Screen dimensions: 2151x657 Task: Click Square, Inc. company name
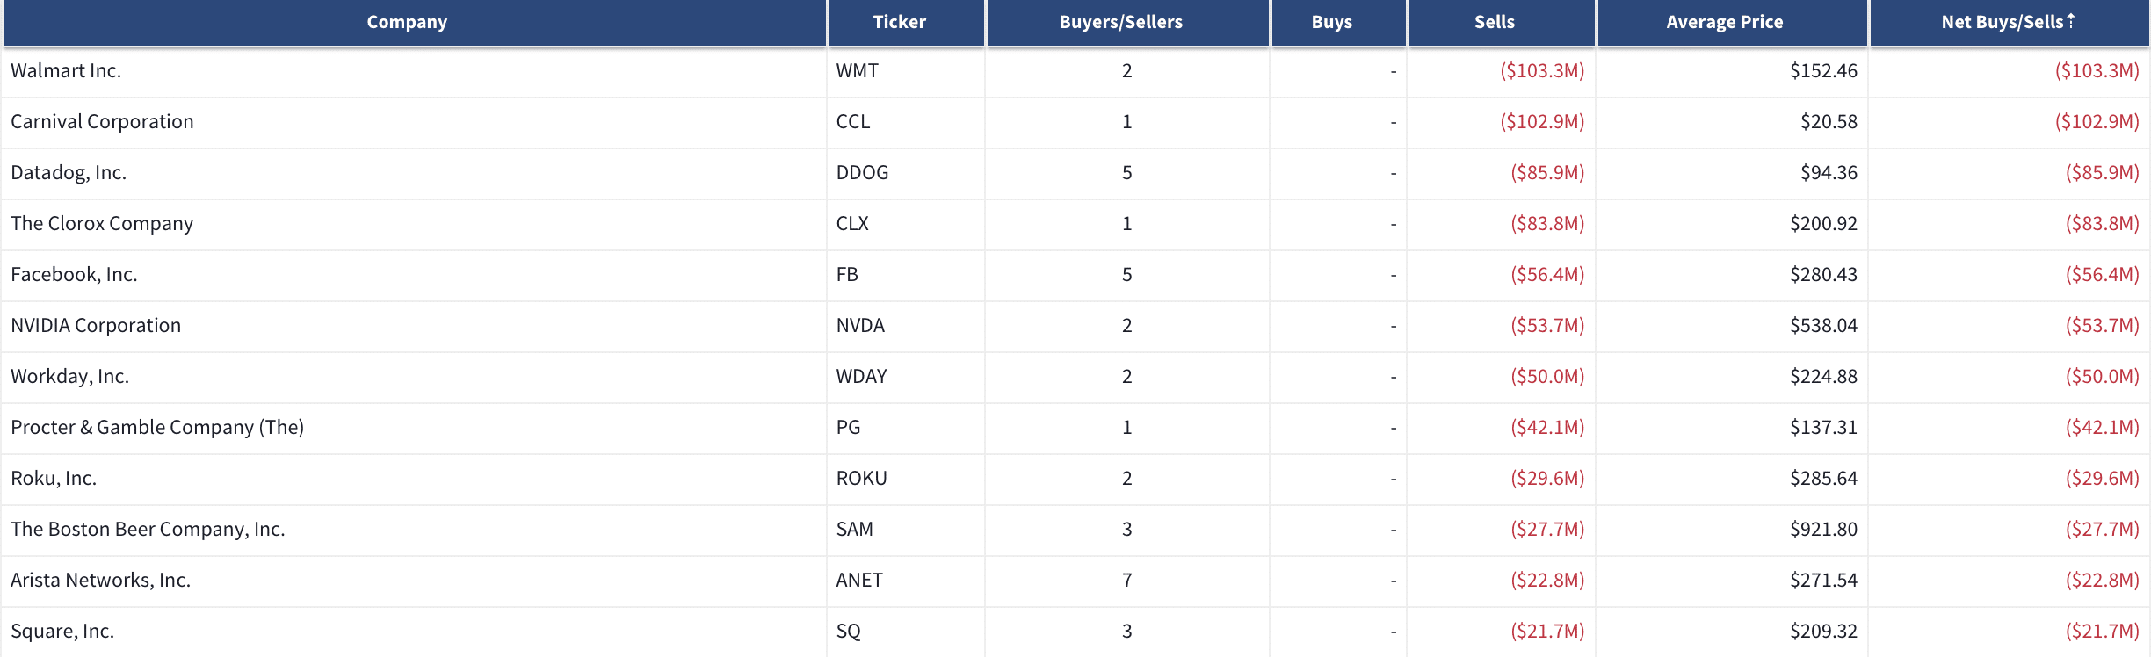pos(62,631)
